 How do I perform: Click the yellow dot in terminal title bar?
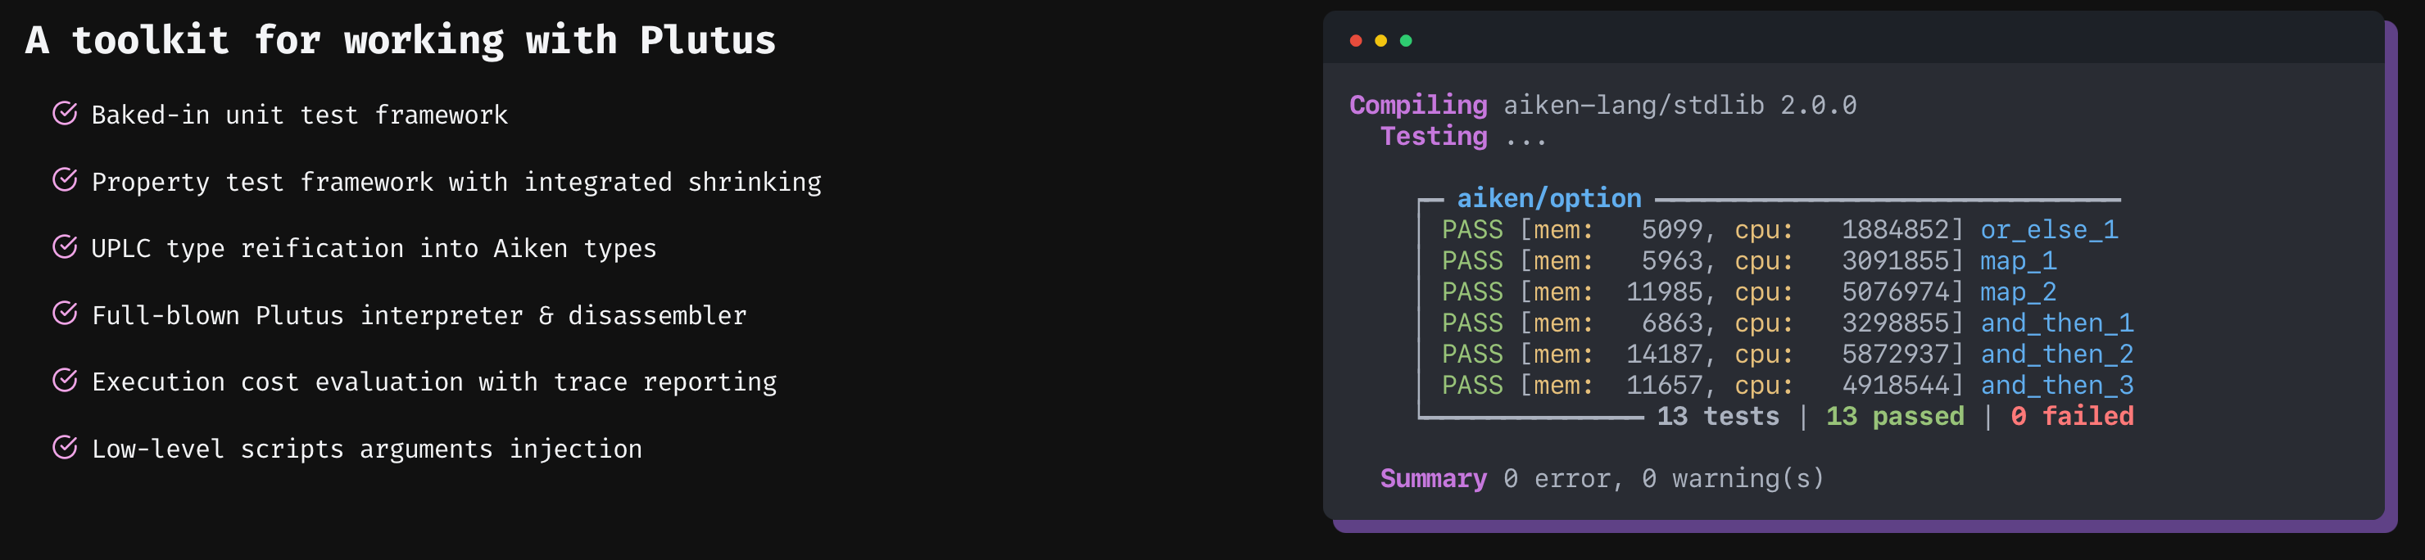tap(1381, 40)
